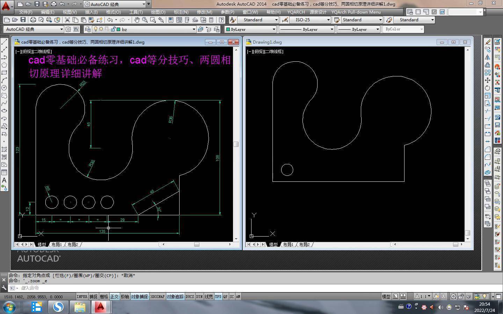
Task: Switch to 布局1 tab in Drawing1.dwg
Action: pos(288,245)
